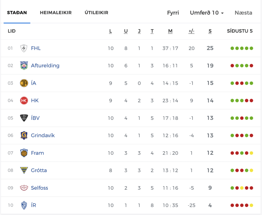Open the Selfoss team name link
Screen dimensions: 262x215
(x=39, y=188)
